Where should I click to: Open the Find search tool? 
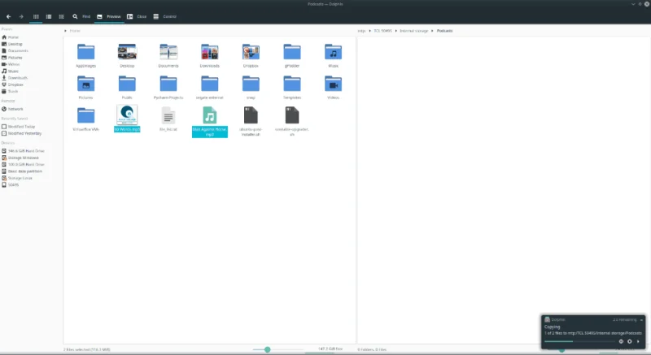coord(81,16)
